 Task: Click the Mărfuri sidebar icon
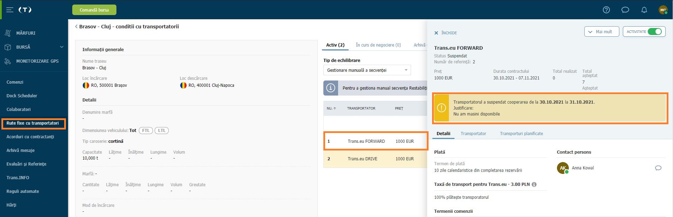click(8, 33)
